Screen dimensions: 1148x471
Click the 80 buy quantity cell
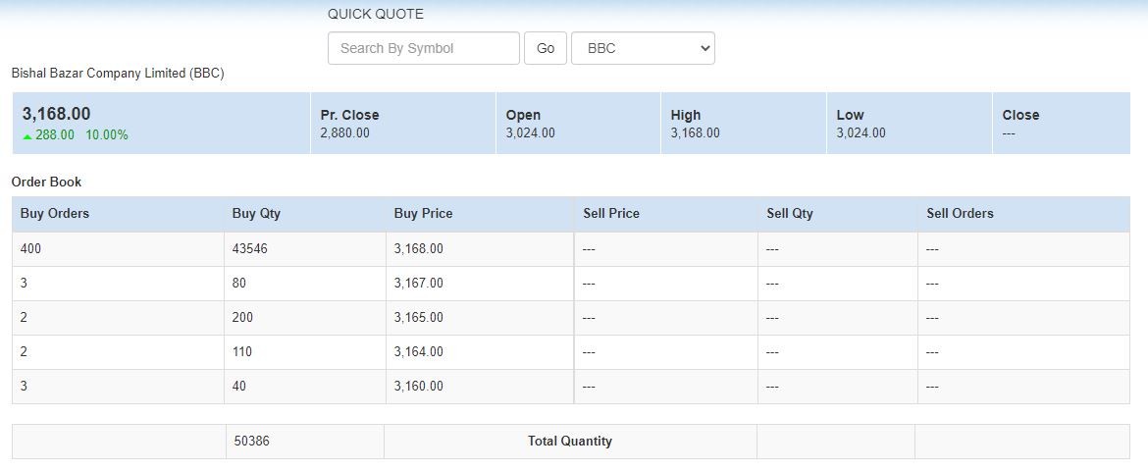[304, 284]
